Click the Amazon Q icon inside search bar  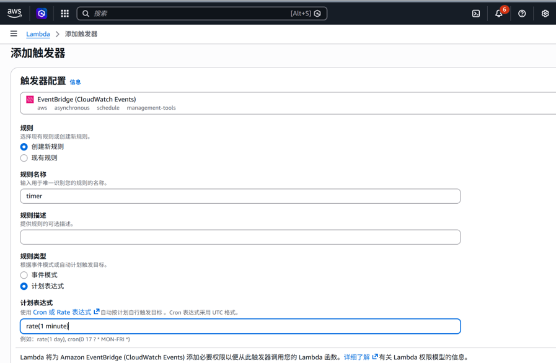[317, 14]
